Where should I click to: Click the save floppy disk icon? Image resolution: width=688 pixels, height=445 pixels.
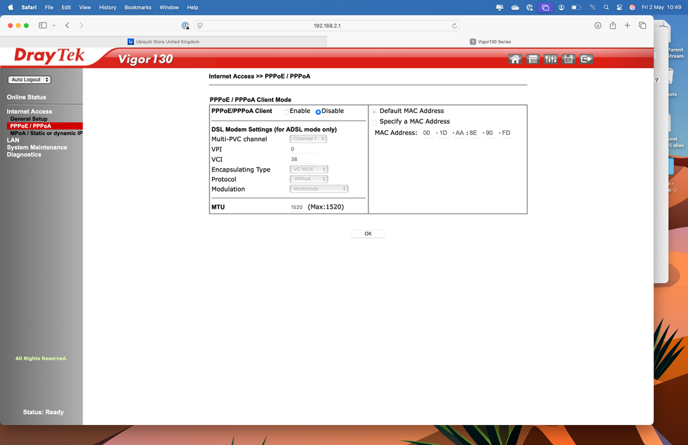coord(568,59)
